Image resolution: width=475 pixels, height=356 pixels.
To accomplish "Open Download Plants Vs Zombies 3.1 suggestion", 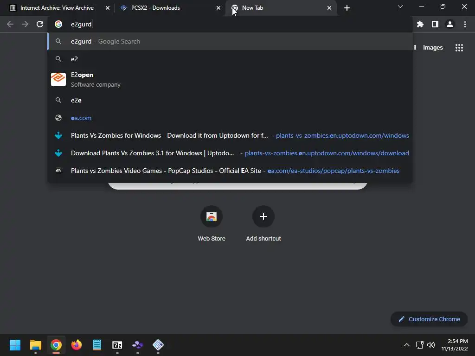I will click(230, 153).
